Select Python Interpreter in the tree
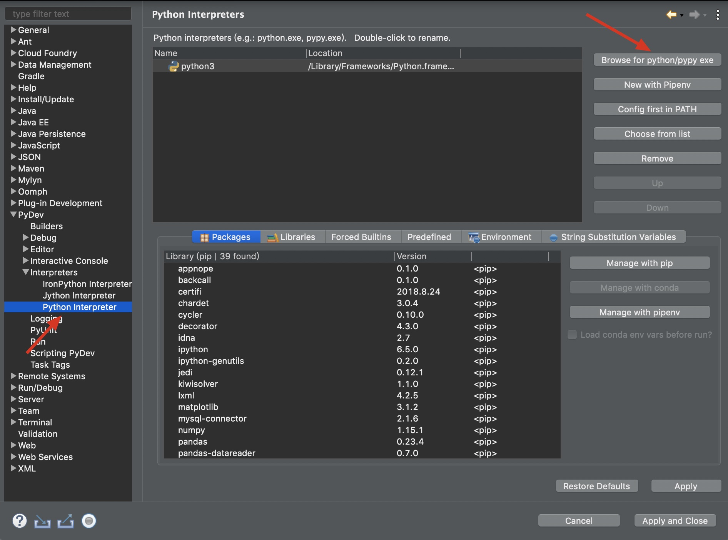 pyautogui.click(x=79, y=307)
